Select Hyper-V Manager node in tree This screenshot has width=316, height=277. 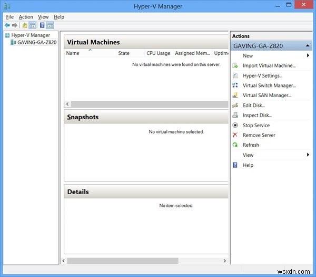(31, 35)
